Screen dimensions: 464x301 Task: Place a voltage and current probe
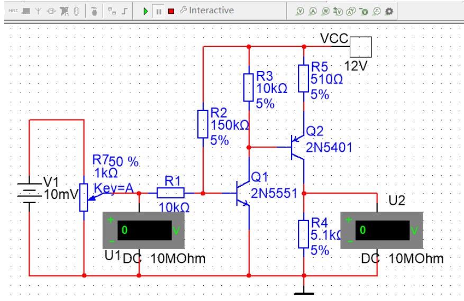click(x=351, y=11)
